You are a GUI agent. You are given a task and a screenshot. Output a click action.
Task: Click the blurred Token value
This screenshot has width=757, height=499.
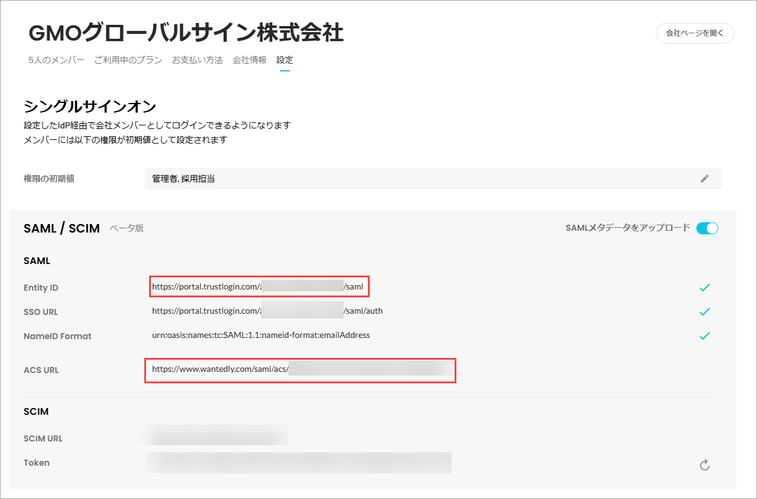[x=298, y=462]
